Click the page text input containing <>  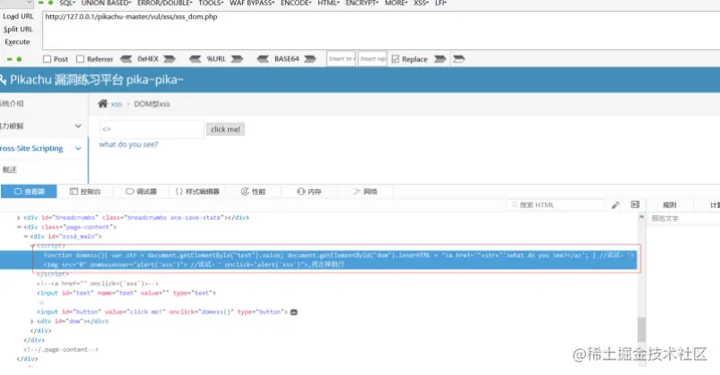pos(152,129)
